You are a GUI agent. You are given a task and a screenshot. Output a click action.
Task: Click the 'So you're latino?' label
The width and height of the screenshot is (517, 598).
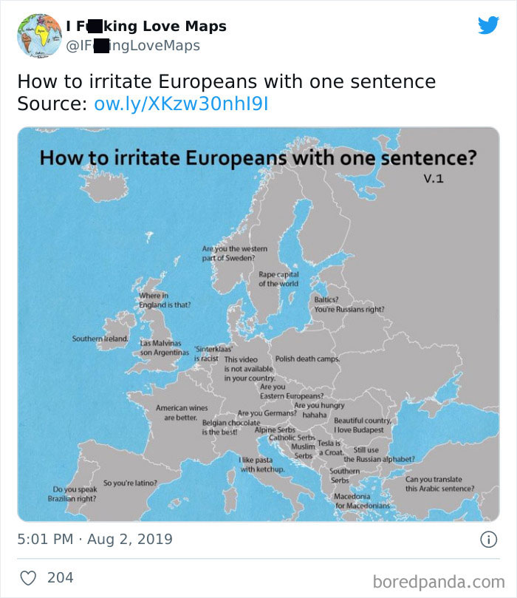click(x=130, y=483)
